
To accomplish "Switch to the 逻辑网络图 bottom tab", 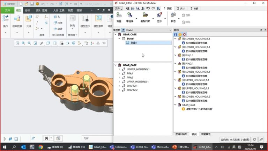I will coord(181,134).
